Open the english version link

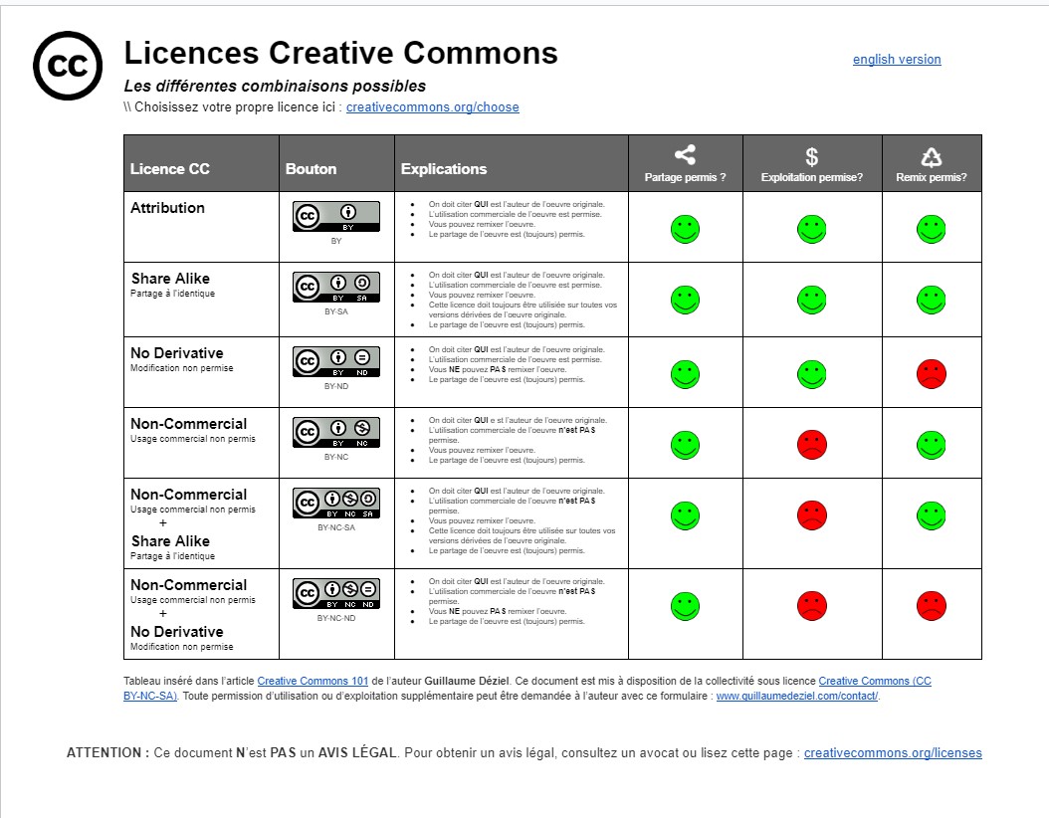896,60
